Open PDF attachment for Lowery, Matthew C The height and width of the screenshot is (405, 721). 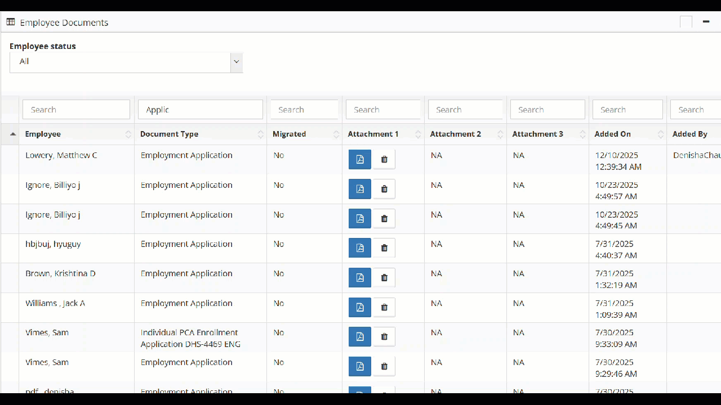(359, 159)
